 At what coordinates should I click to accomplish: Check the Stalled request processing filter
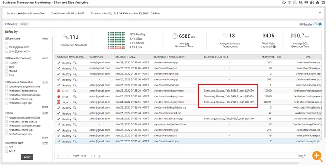point(7,71)
